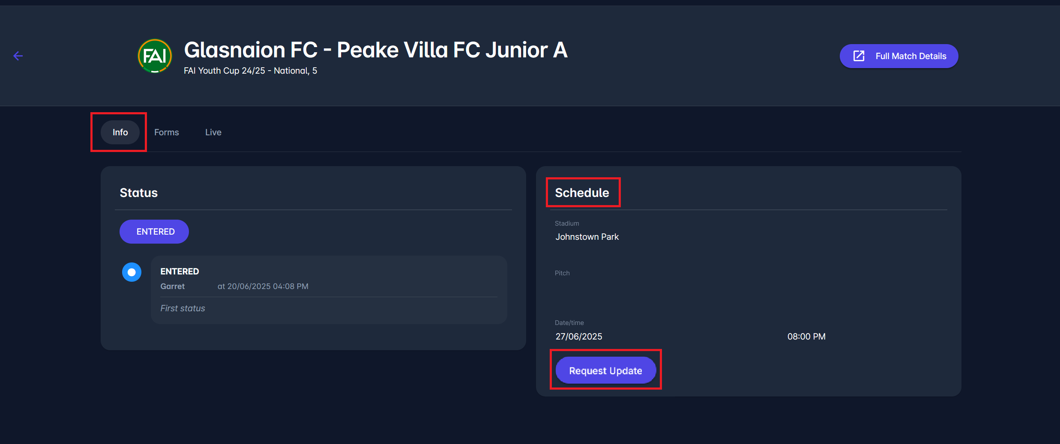Image resolution: width=1060 pixels, height=444 pixels.
Task: Click the Schedule panel heading
Action: click(582, 193)
